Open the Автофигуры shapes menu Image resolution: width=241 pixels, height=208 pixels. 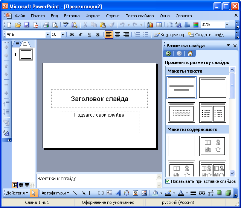[x=55, y=193]
